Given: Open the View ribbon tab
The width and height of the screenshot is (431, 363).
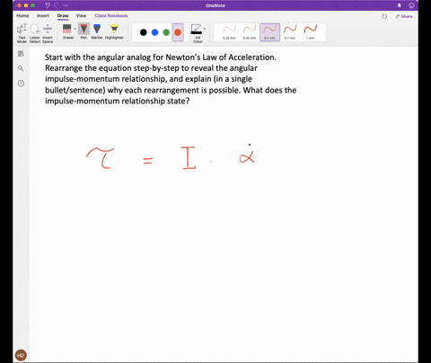Looking at the screenshot, I should tap(81, 15).
